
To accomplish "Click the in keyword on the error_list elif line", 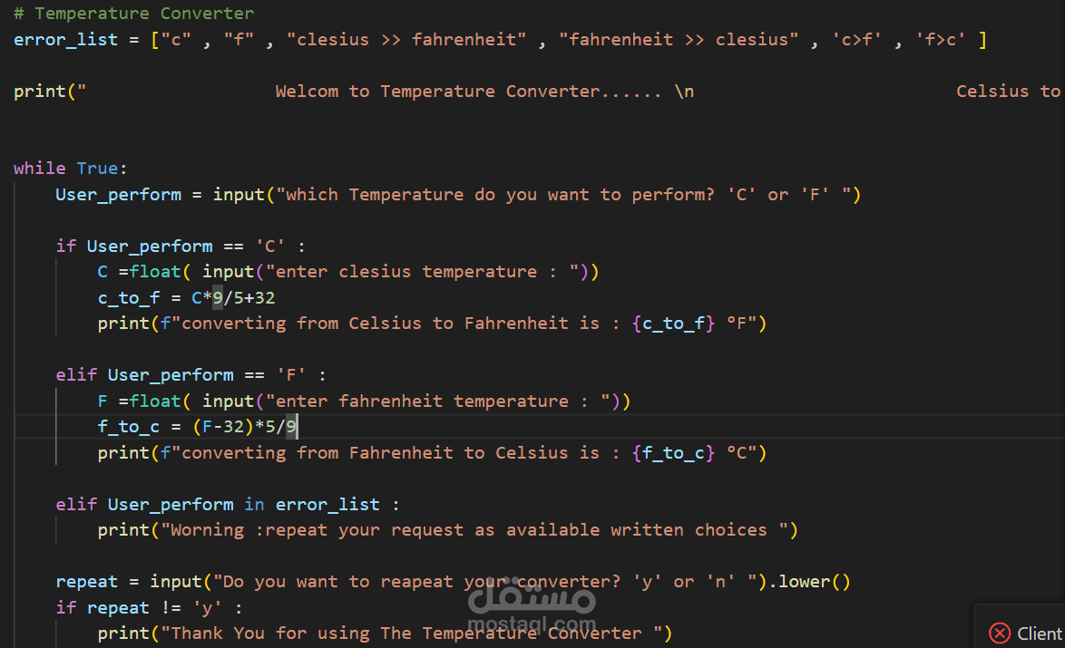I will 254,504.
